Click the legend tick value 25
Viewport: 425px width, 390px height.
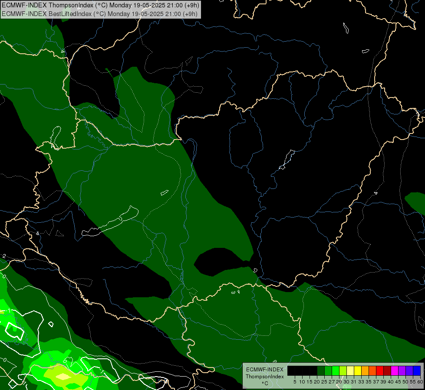coord(324,382)
